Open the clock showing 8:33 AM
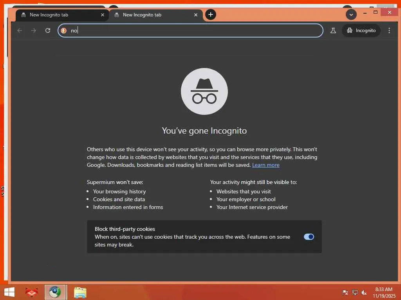 click(384, 293)
